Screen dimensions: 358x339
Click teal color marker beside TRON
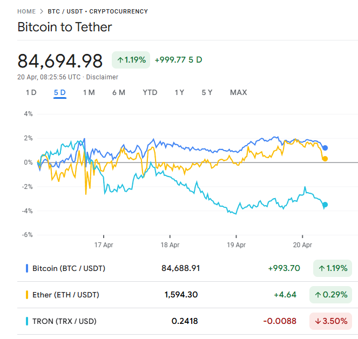(x=27, y=321)
